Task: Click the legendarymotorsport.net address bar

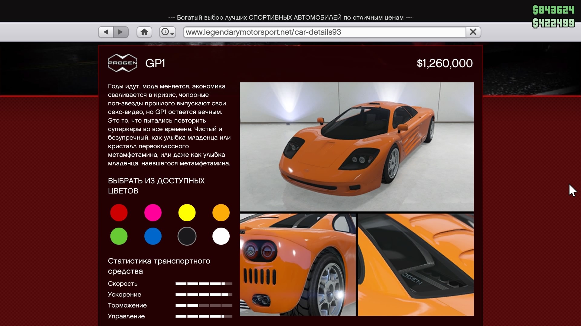Action: (324, 32)
